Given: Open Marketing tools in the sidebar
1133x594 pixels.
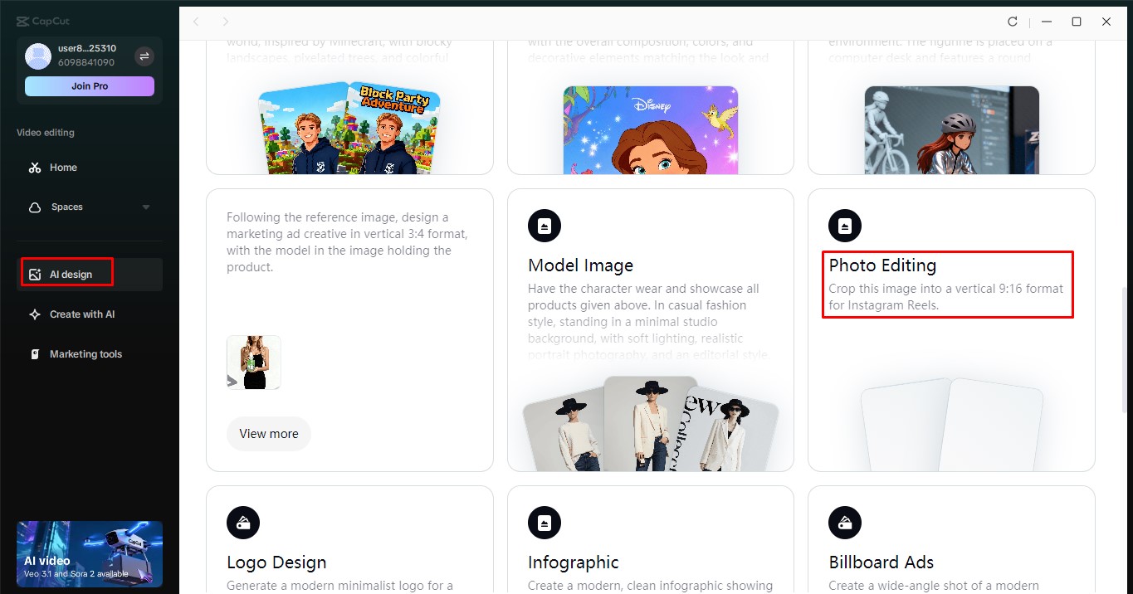Looking at the screenshot, I should click(x=36, y=353).
